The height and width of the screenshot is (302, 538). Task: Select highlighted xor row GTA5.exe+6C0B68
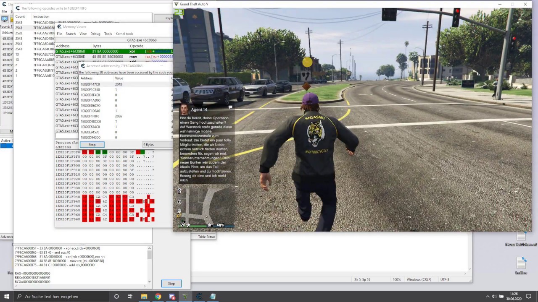click(114, 51)
